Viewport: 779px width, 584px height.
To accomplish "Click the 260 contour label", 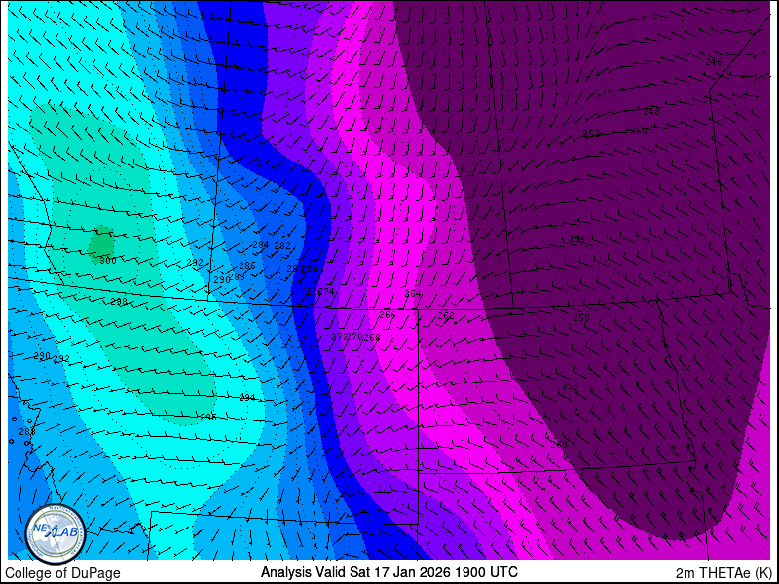I will point(558,445).
